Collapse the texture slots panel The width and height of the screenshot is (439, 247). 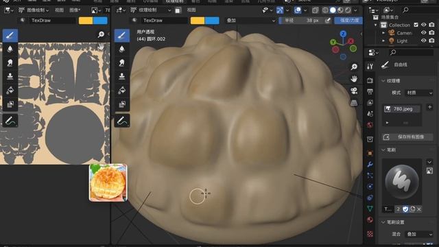(383, 81)
